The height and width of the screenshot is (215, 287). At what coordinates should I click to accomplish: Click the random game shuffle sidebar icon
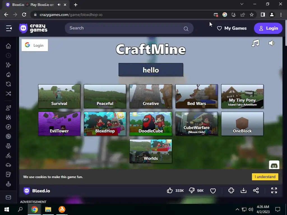(8, 94)
